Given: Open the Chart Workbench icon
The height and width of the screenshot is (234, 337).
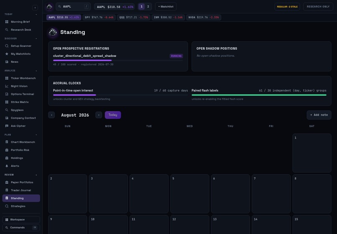Looking at the screenshot, I should 7,142.
